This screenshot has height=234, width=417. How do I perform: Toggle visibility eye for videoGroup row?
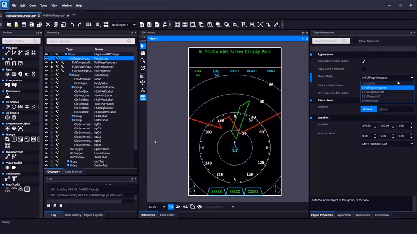pos(47,75)
